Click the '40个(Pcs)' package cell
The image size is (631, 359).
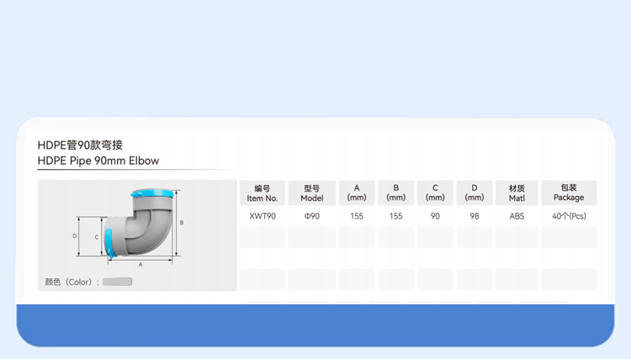click(569, 216)
